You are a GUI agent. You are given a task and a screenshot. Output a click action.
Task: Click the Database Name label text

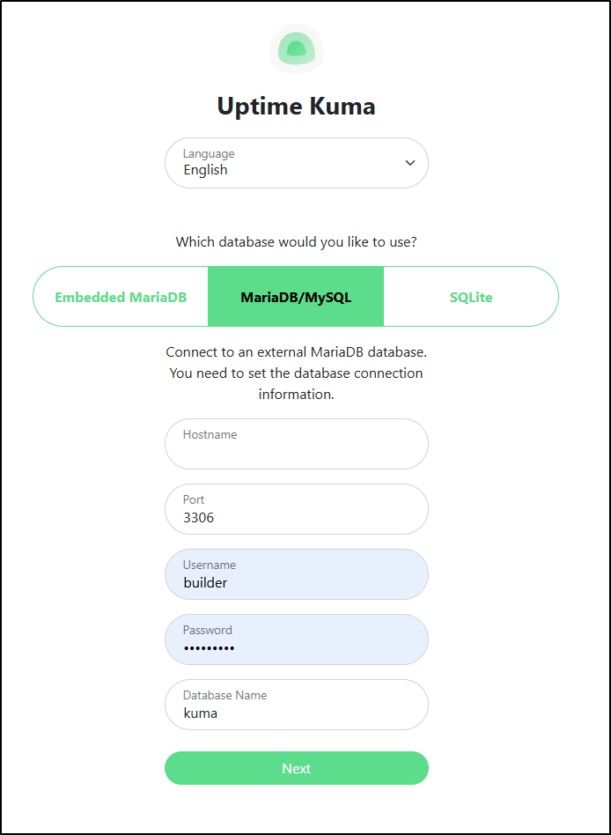click(x=225, y=695)
